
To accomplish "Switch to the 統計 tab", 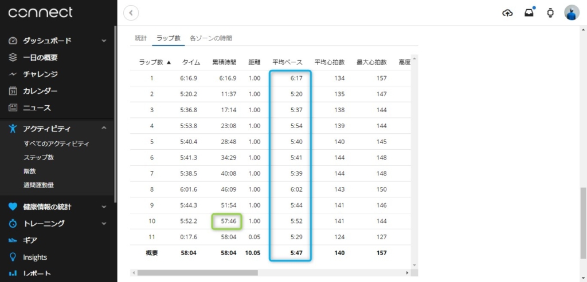I will point(141,38).
